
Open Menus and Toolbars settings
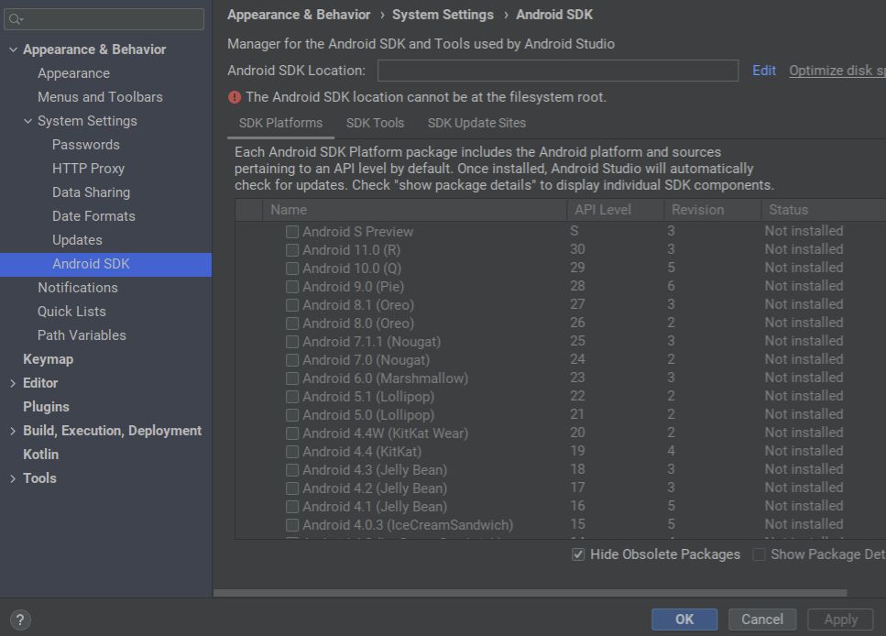coord(100,97)
